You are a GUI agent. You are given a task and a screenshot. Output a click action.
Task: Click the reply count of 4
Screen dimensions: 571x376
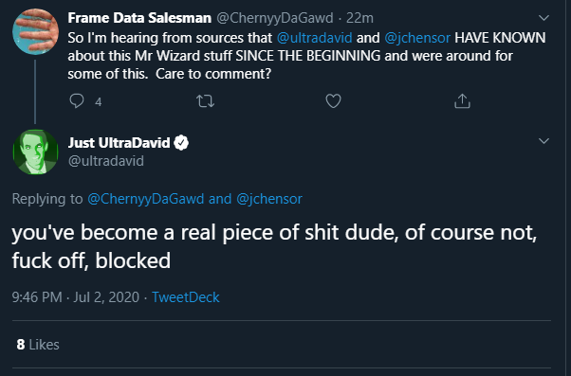pyautogui.click(x=99, y=102)
